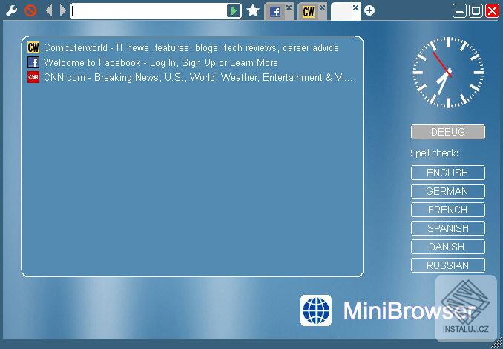Open the Welcome to Facebook bookmark

point(153,62)
